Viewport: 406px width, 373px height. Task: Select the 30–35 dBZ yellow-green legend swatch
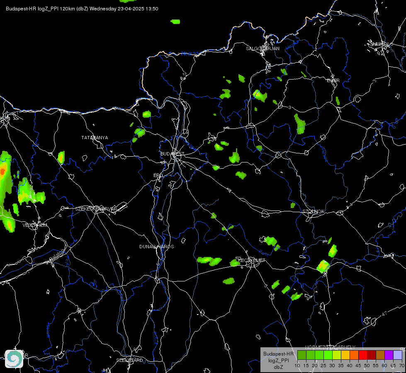tap(337, 355)
